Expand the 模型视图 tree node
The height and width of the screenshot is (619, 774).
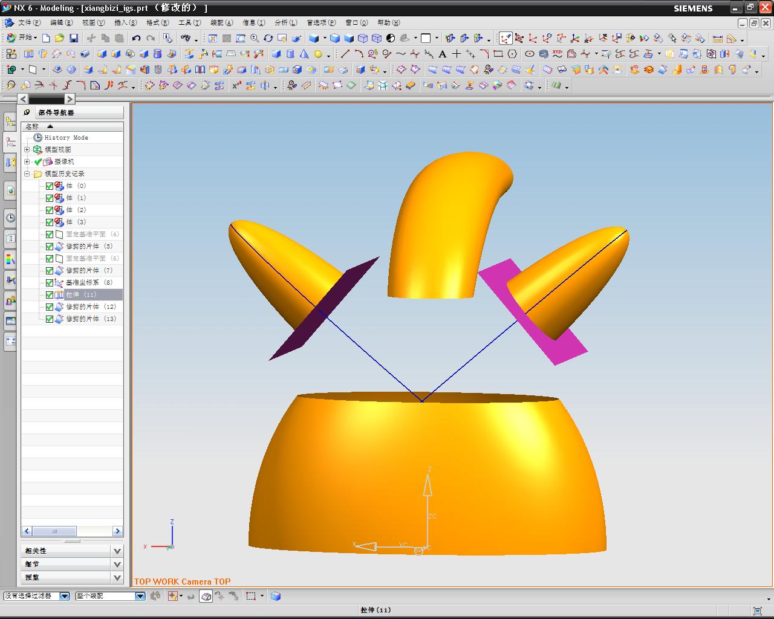[27, 149]
